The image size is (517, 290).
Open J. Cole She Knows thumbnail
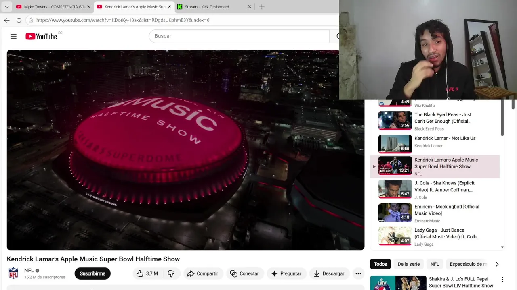(x=395, y=189)
